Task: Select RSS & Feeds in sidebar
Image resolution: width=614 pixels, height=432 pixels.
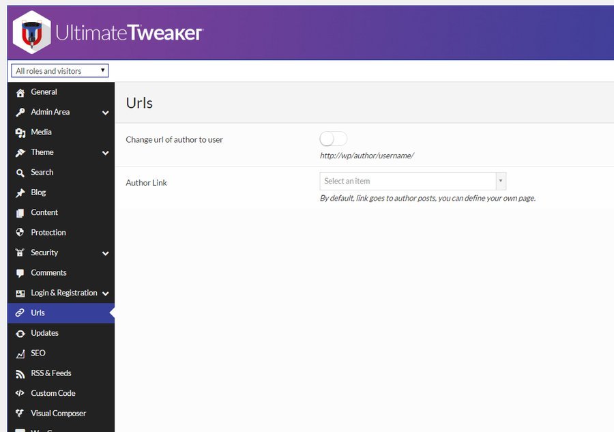Action: pos(61,373)
